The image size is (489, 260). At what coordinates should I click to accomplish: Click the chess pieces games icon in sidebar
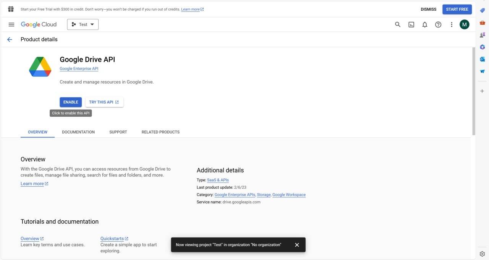pos(482,35)
